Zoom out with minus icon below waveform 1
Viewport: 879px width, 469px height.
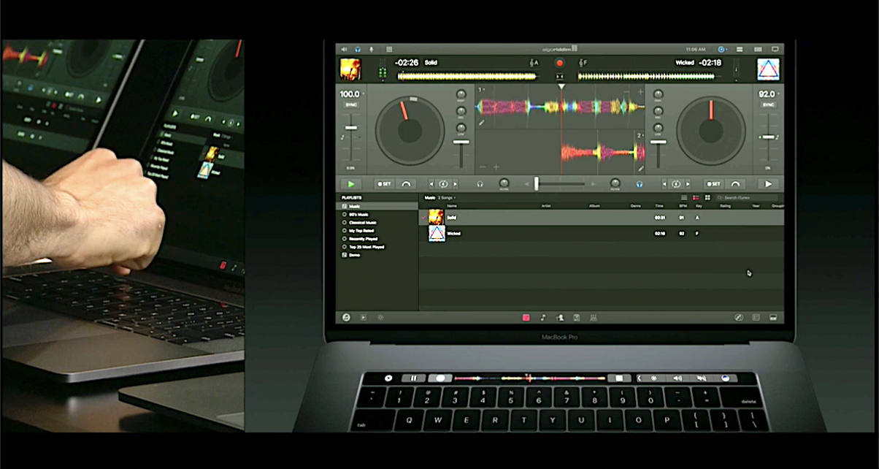click(483, 167)
